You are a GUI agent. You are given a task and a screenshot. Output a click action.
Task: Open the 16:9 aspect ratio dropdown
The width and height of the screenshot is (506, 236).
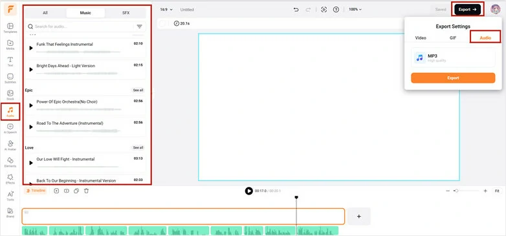tap(166, 10)
